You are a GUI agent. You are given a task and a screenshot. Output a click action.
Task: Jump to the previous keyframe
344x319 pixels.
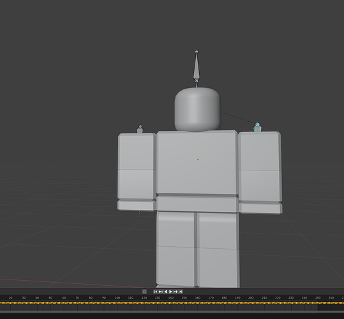[x=161, y=292]
